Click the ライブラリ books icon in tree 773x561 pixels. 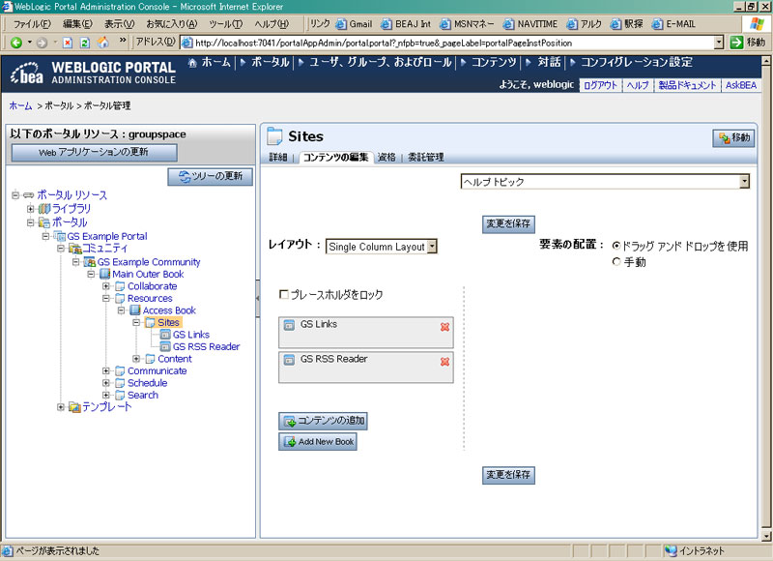tap(44, 209)
